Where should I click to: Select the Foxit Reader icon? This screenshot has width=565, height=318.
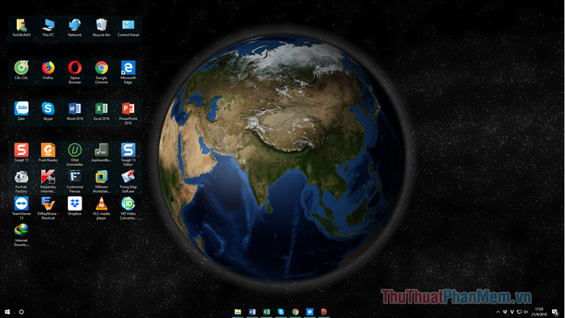pyautogui.click(x=48, y=153)
